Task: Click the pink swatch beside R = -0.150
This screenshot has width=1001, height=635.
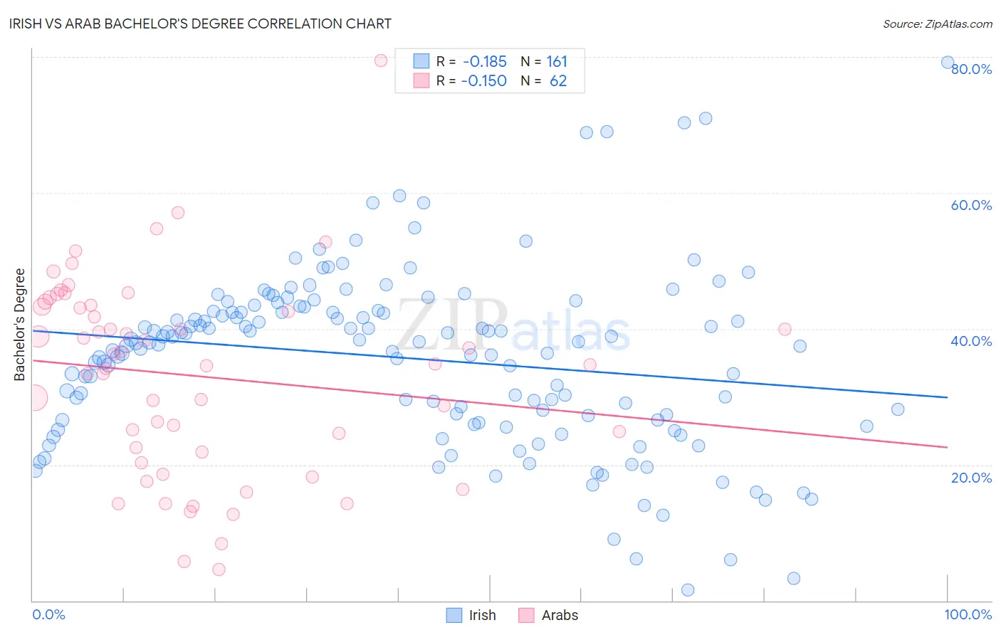Action: pos(421,80)
